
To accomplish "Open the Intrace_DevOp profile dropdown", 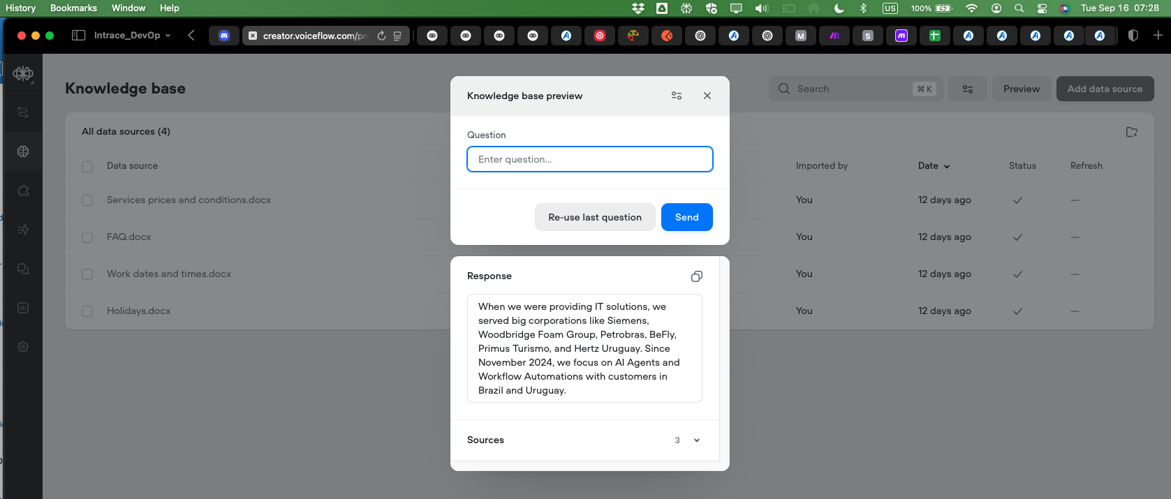I will 132,36.
